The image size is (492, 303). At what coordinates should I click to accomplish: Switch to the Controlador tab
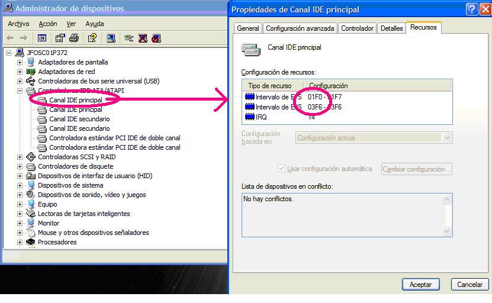(357, 28)
